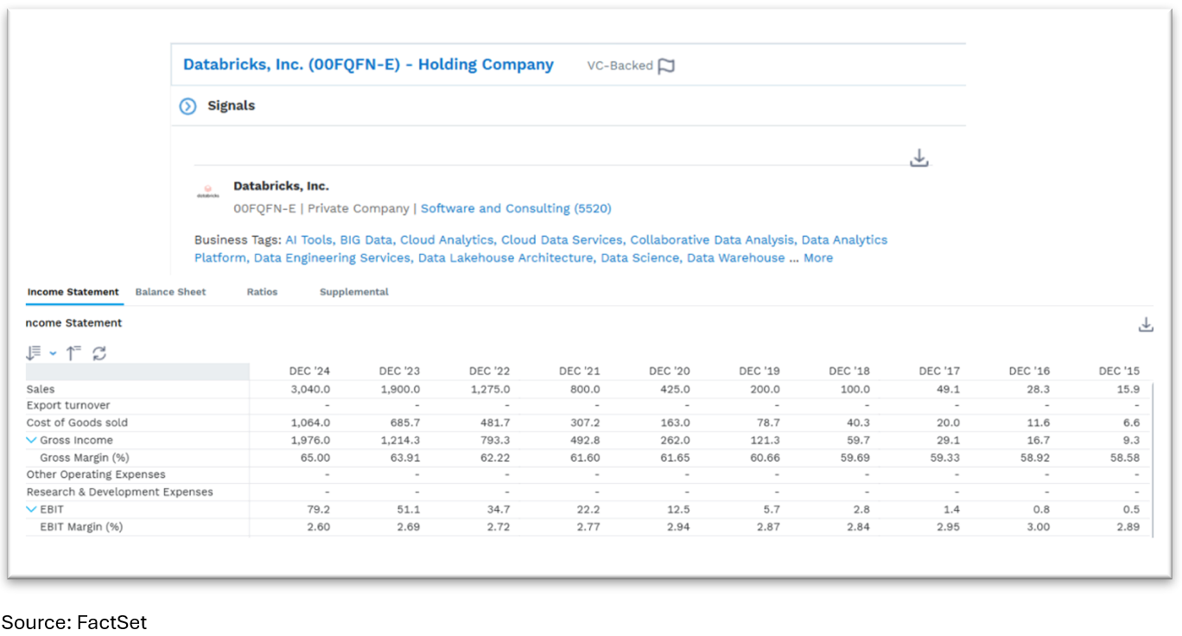Click the Sales value 3,040.0
This screenshot has width=1182, height=636.
point(312,389)
